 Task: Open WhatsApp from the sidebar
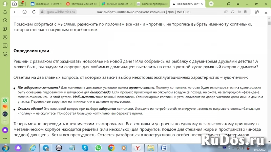pyautogui.click(x=5, y=100)
